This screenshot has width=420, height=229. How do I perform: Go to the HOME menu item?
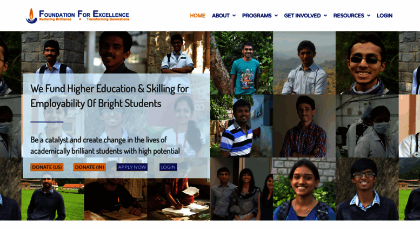[x=198, y=16]
